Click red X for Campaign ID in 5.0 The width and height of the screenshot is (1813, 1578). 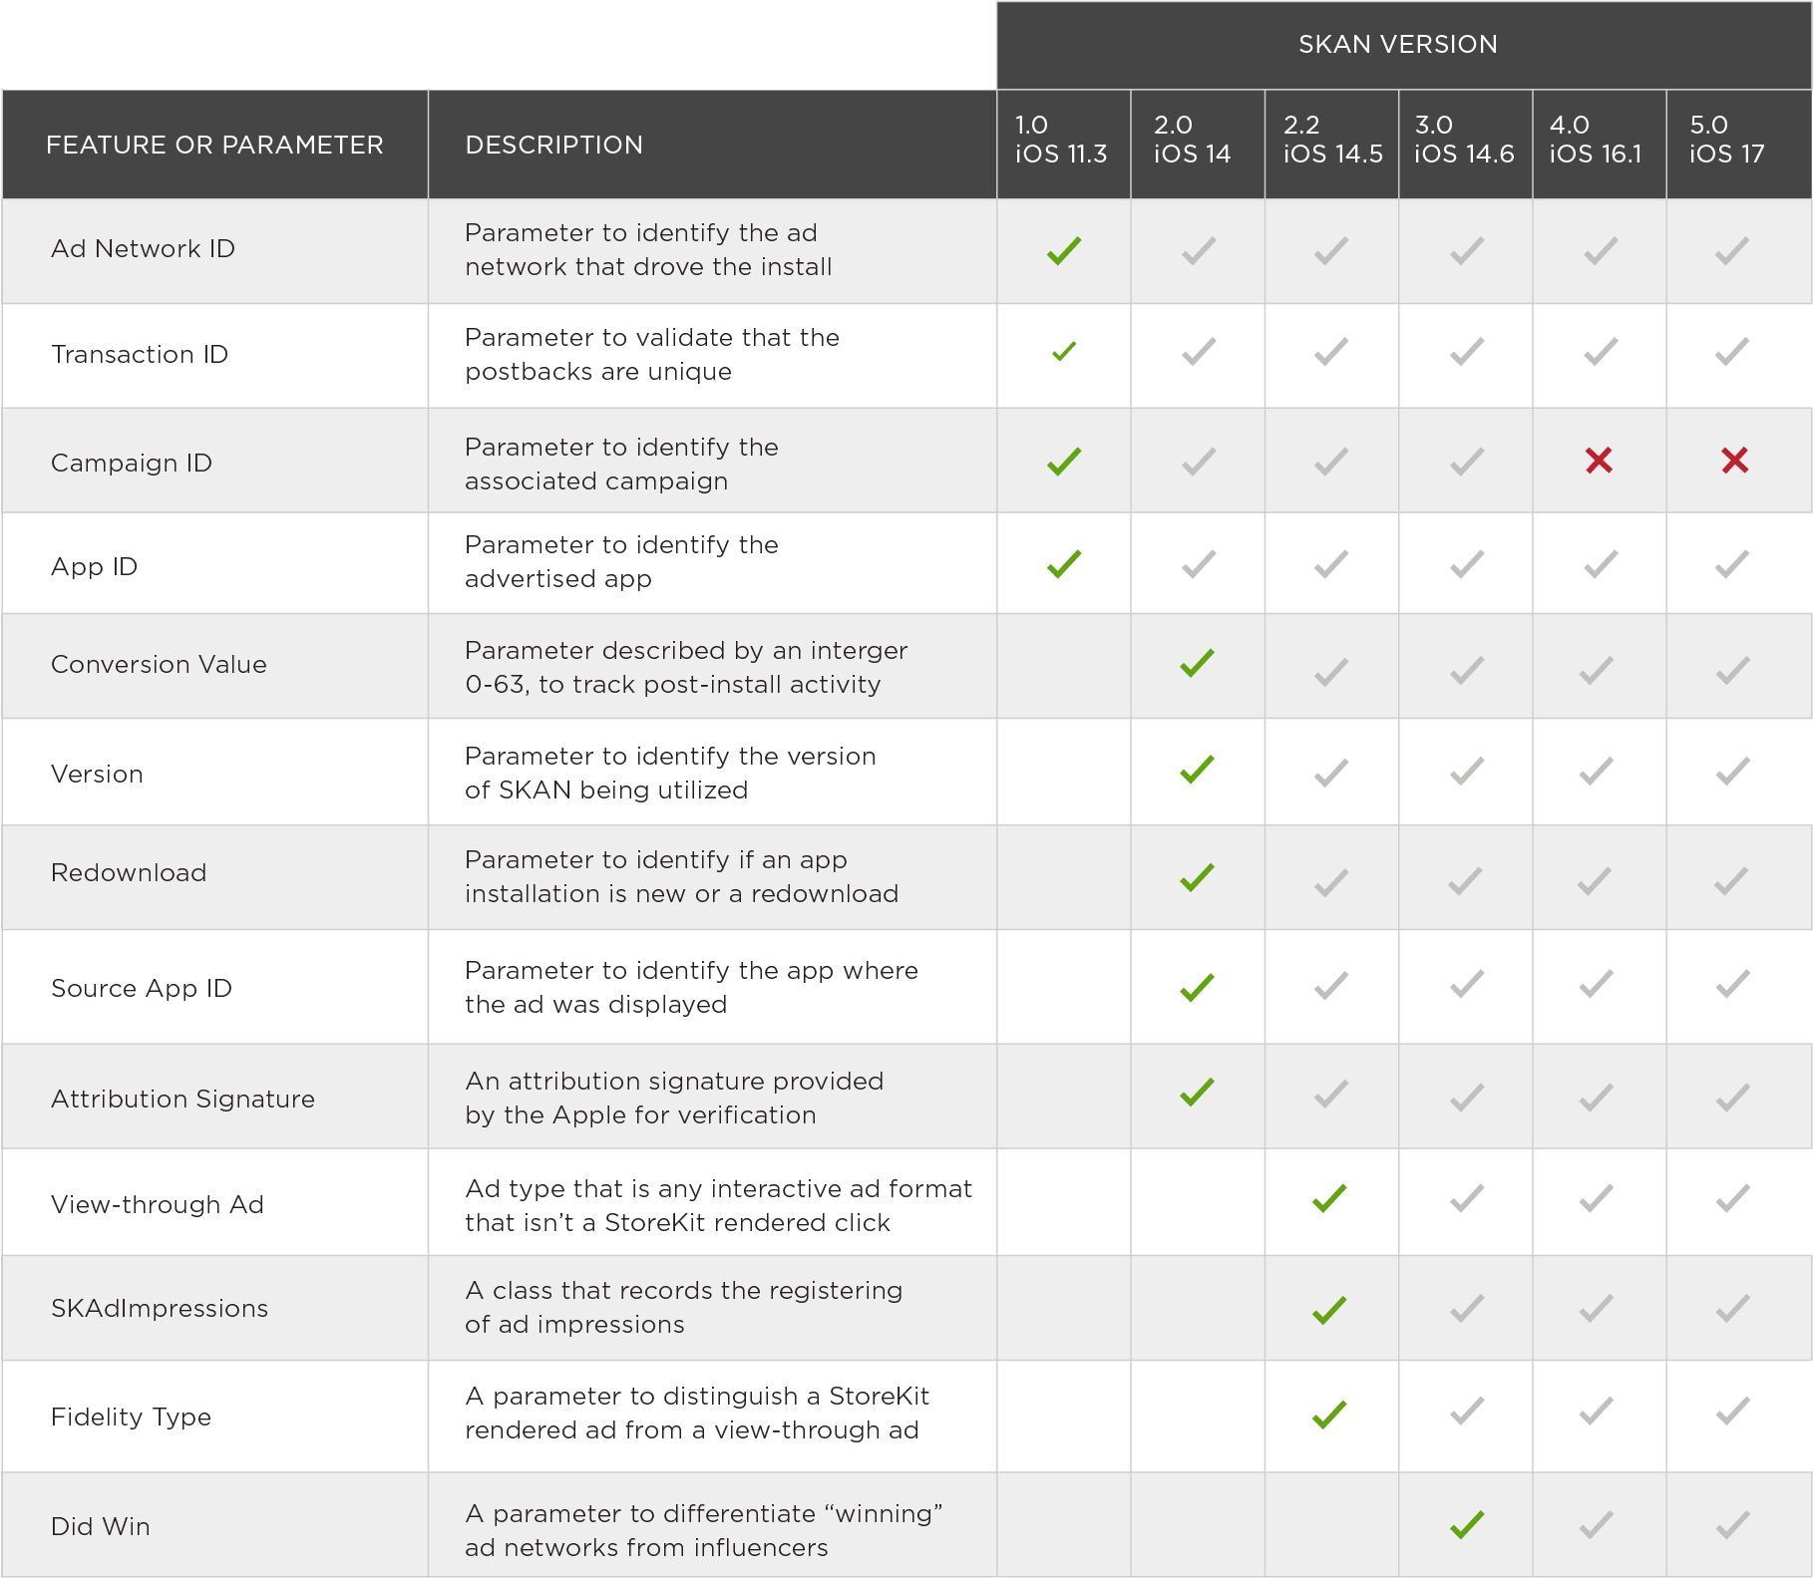tap(1734, 461)
